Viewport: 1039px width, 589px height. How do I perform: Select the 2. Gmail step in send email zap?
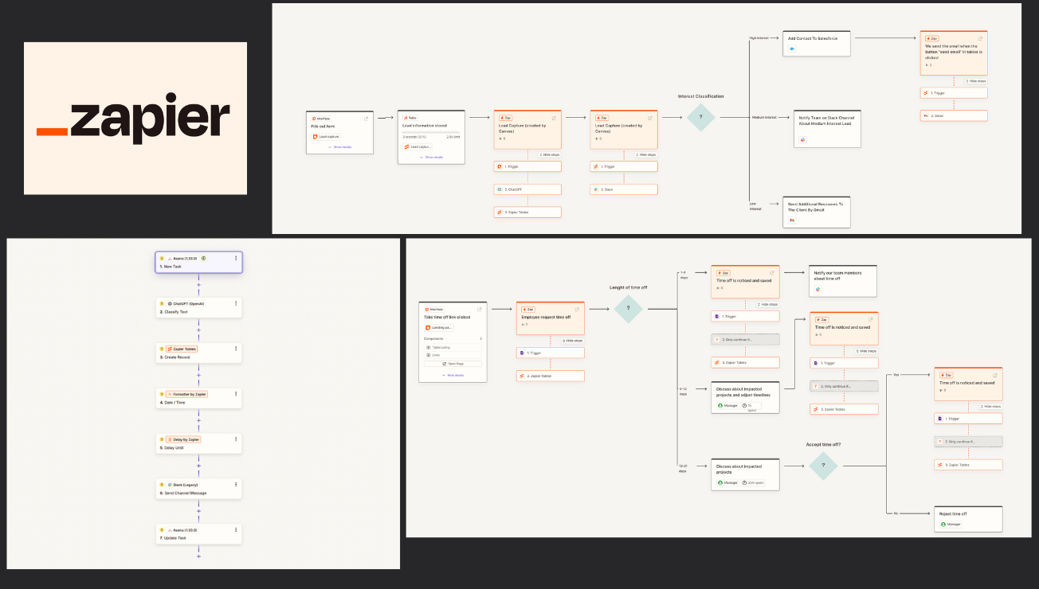954,115
